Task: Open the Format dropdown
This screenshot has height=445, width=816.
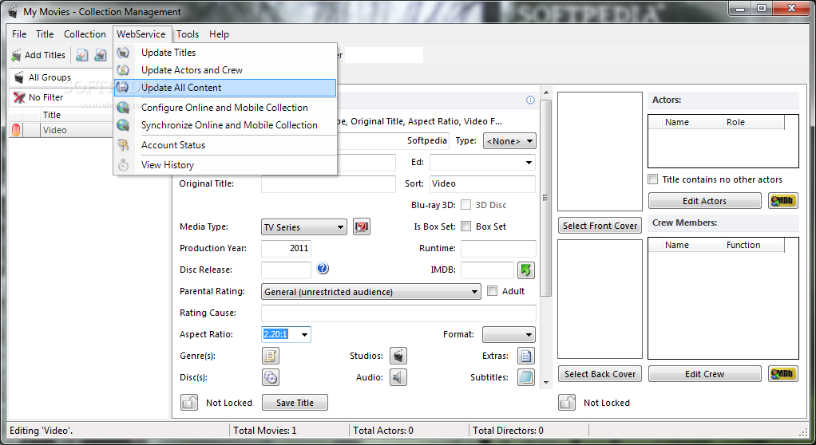Action: [509, 334]
